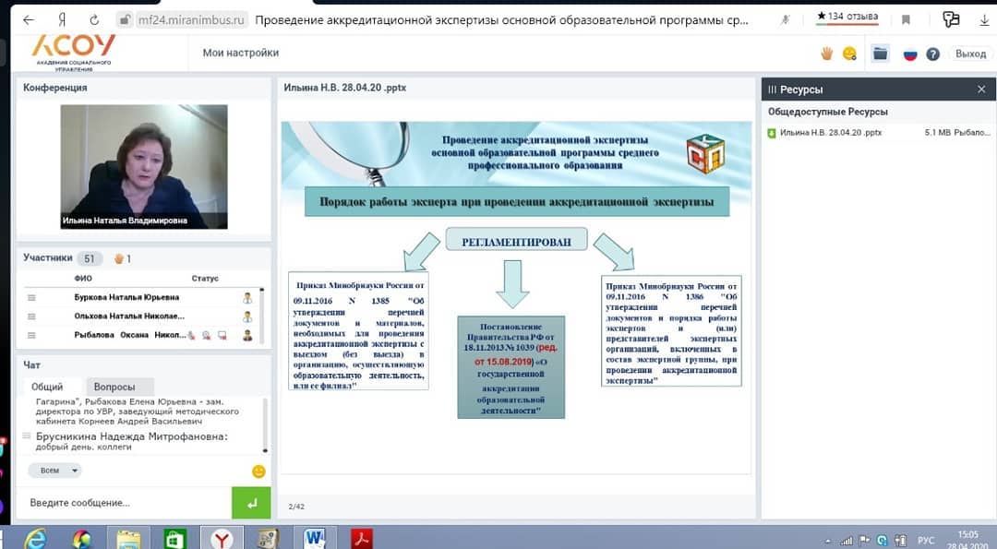Sort participants by ФИО column
997x549 pixels.
tap(83, 279)
